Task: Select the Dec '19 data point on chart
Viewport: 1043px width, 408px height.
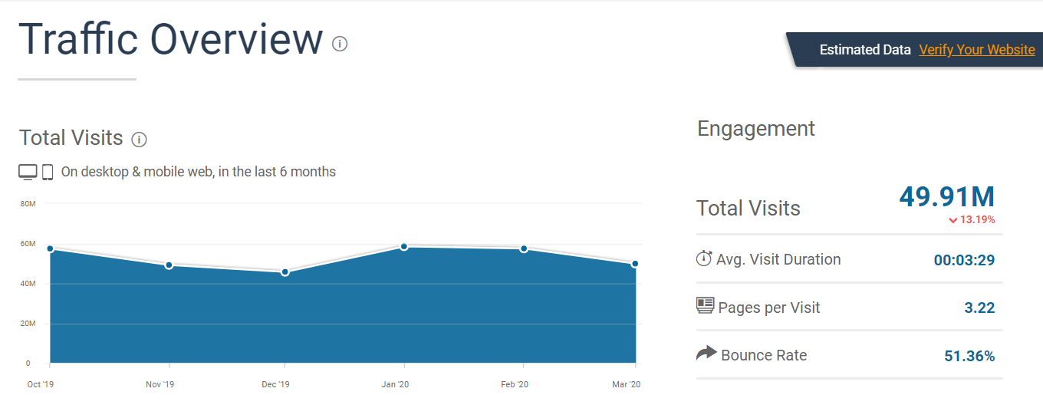Action: [x=285, y=272]
